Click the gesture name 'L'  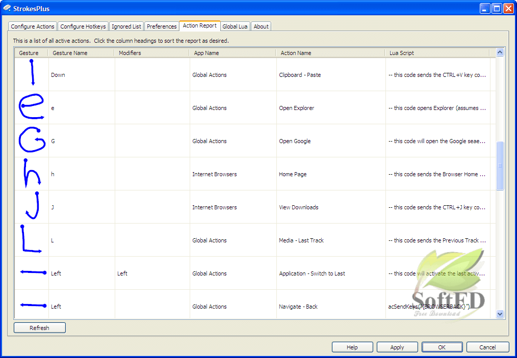coord(53,240)
